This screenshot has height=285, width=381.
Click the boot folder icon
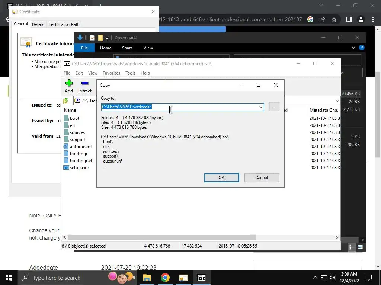(x=66, y=118)
